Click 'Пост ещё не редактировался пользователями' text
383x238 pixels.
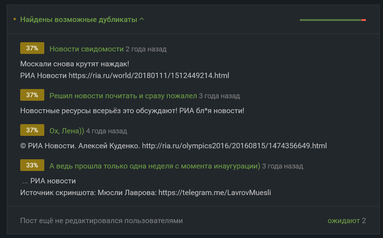[x=101, y=221]
